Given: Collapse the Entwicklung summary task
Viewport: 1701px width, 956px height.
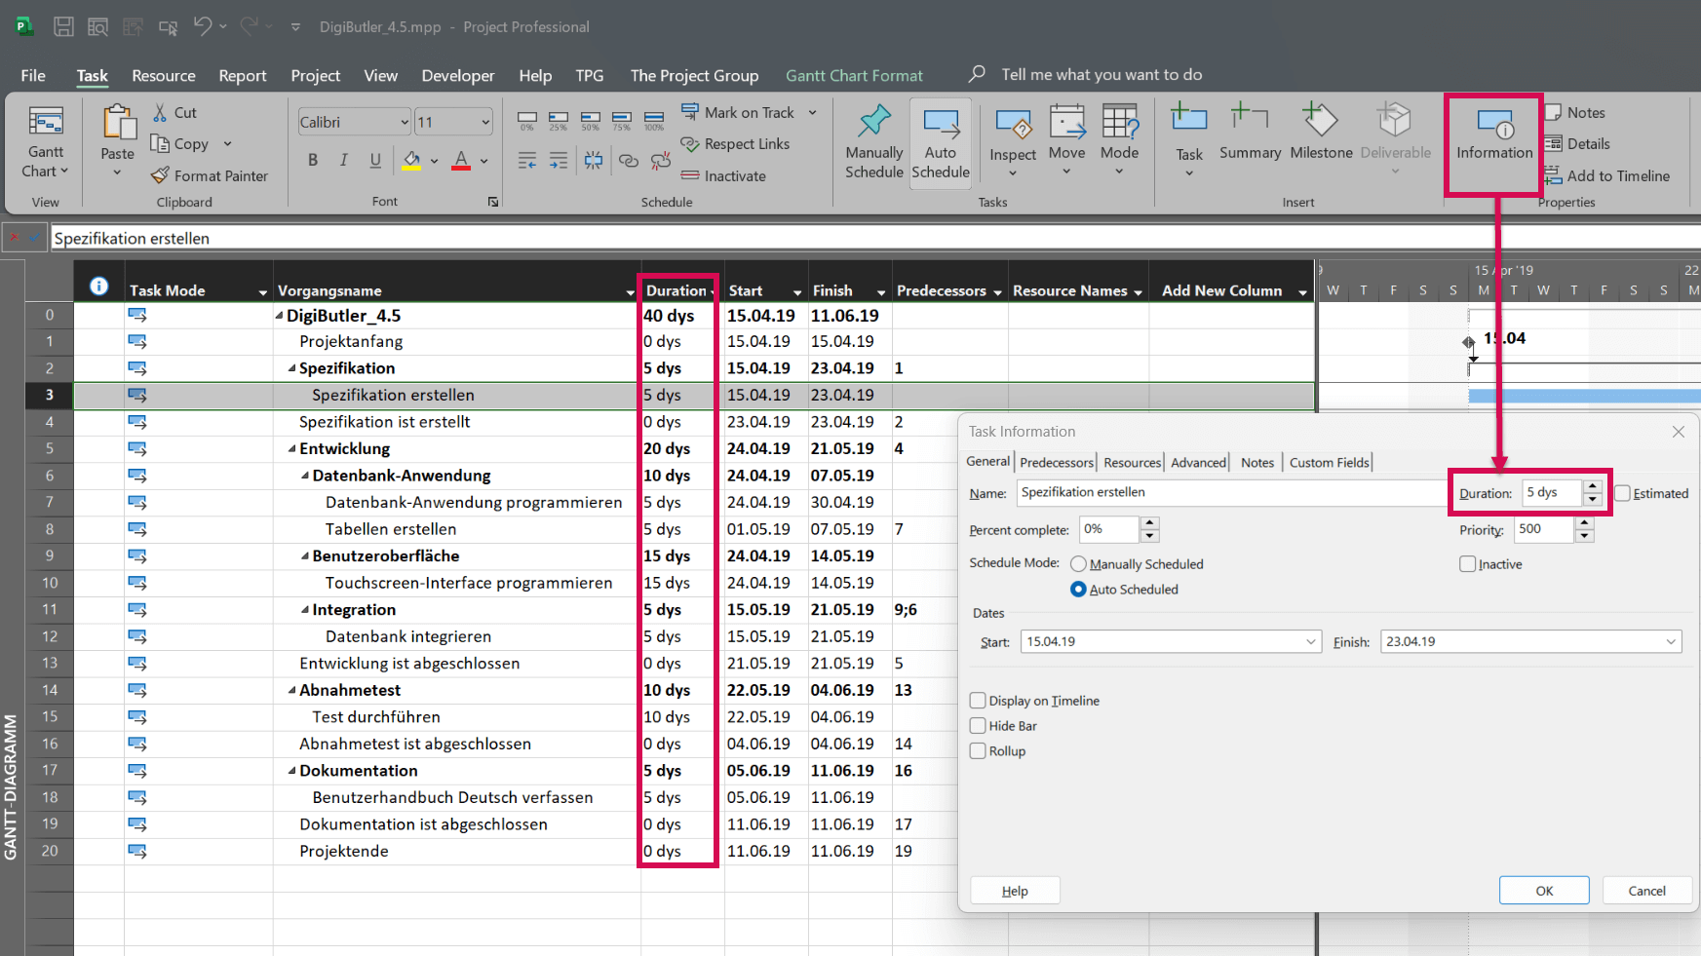Looking at the screenshot, I should [291, 448].
